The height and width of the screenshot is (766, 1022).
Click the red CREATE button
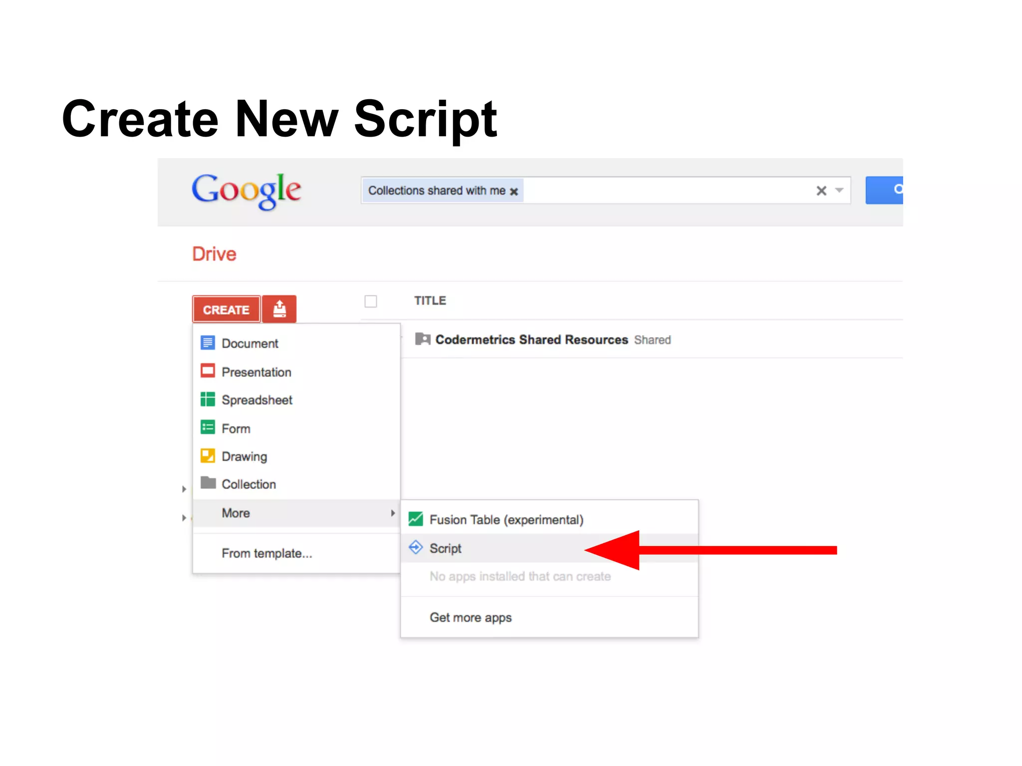click(x=226, y=309)
